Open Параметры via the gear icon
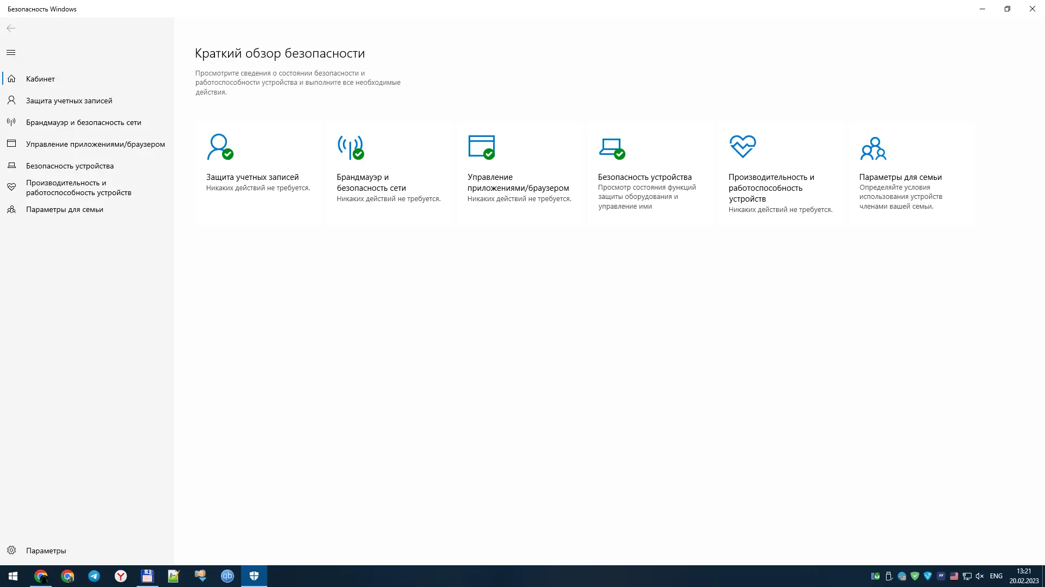The height and width of the screenshot is (587, 1045). (x=11, y=550)
